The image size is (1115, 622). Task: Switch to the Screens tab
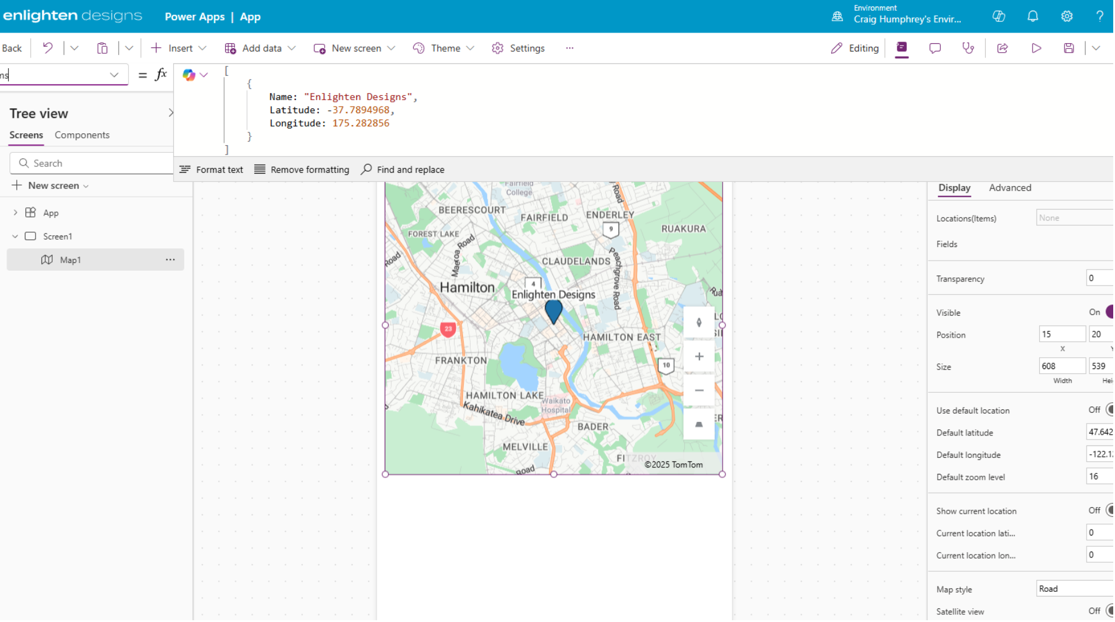coord(26,135)
